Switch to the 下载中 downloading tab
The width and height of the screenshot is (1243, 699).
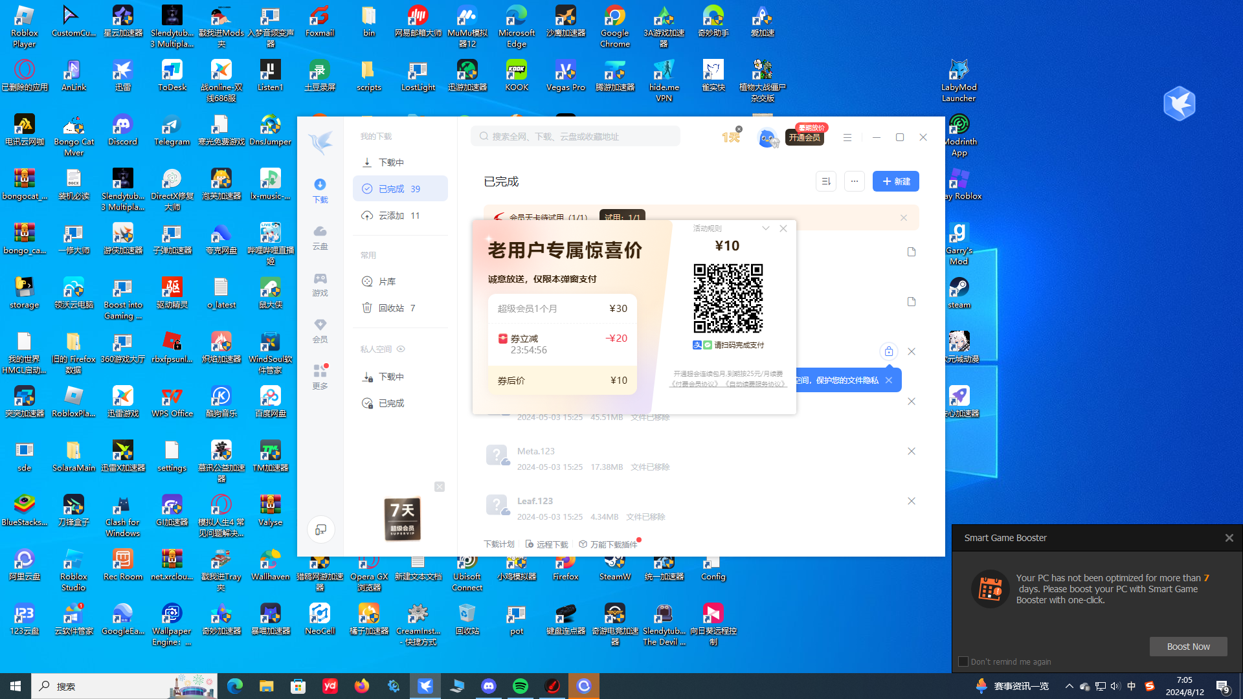tap(391, 162)
